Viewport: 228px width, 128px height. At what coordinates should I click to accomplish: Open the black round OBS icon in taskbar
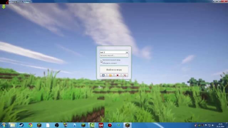tap(57, 125)
